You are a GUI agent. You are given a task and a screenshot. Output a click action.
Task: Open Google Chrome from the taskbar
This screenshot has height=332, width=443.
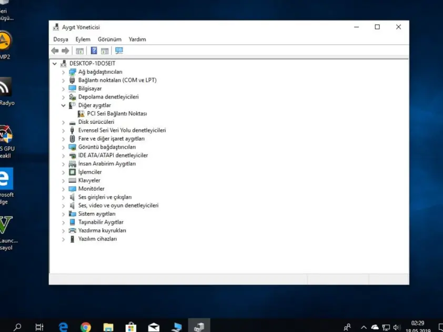click(x=86, y=327)
